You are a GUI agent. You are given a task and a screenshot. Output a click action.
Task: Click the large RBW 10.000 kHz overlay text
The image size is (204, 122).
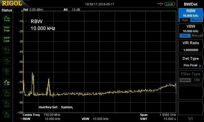(43, 25)
